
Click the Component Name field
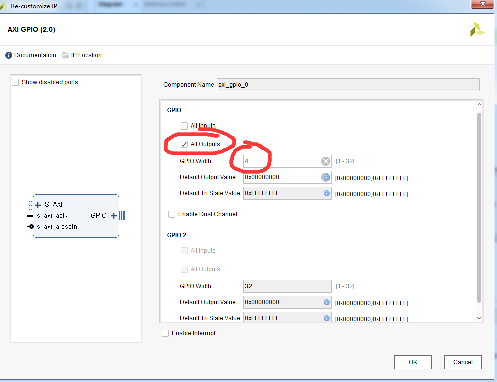(x=348, y=85)
